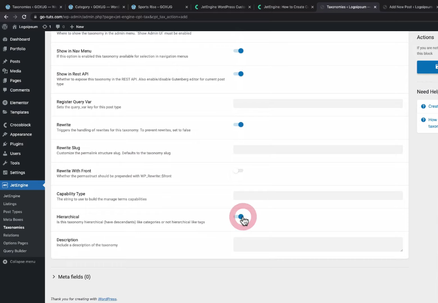Click the Crocoblock sidebar icon

pos(5,125)
